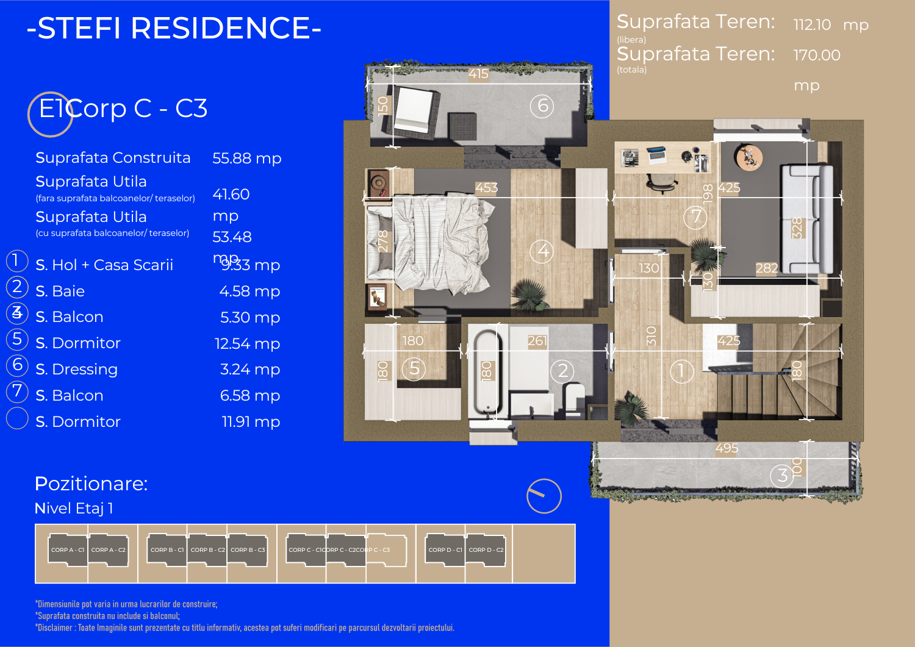Click the E1 floor badge circle
The width and height of the screenshot is (915, 647).
(50, 113)
